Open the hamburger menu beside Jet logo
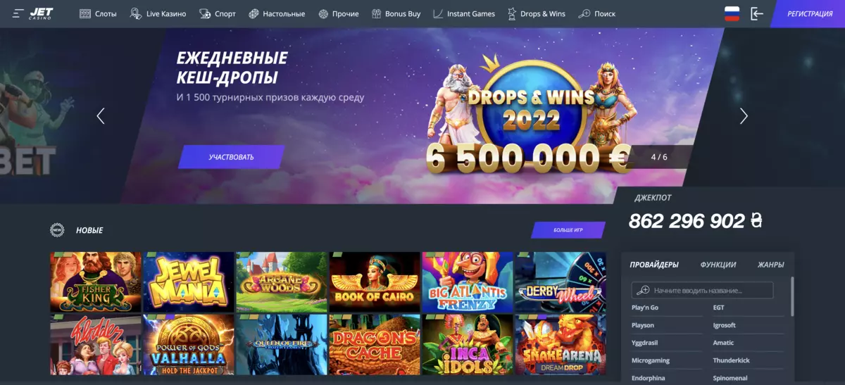Image resolution: width=845 pixels, height=385 pixels. (18, 13)
